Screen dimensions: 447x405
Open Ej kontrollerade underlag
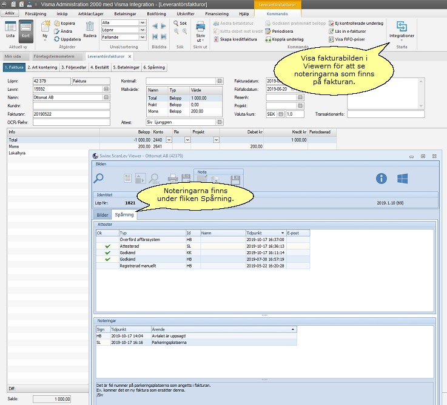tap(356, 24)
